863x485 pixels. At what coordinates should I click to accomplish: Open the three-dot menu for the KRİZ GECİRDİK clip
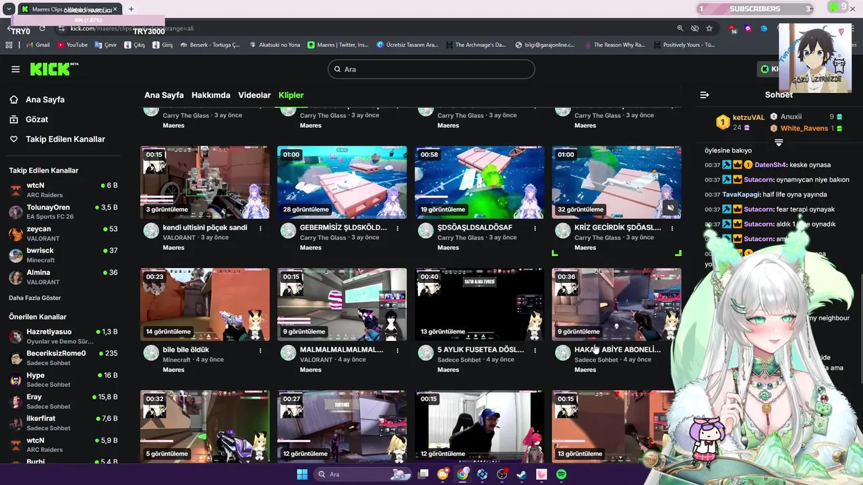pos(672,228)
